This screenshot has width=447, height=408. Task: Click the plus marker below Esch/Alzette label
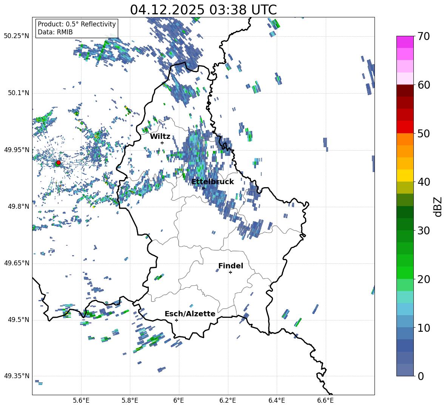tap(176, 320)
